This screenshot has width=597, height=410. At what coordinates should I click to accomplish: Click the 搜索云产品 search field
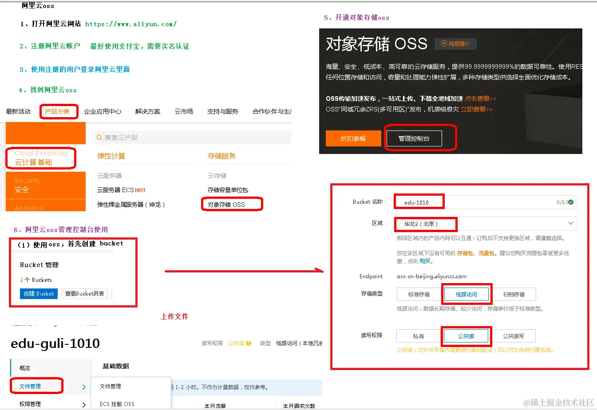click(193, 138)
